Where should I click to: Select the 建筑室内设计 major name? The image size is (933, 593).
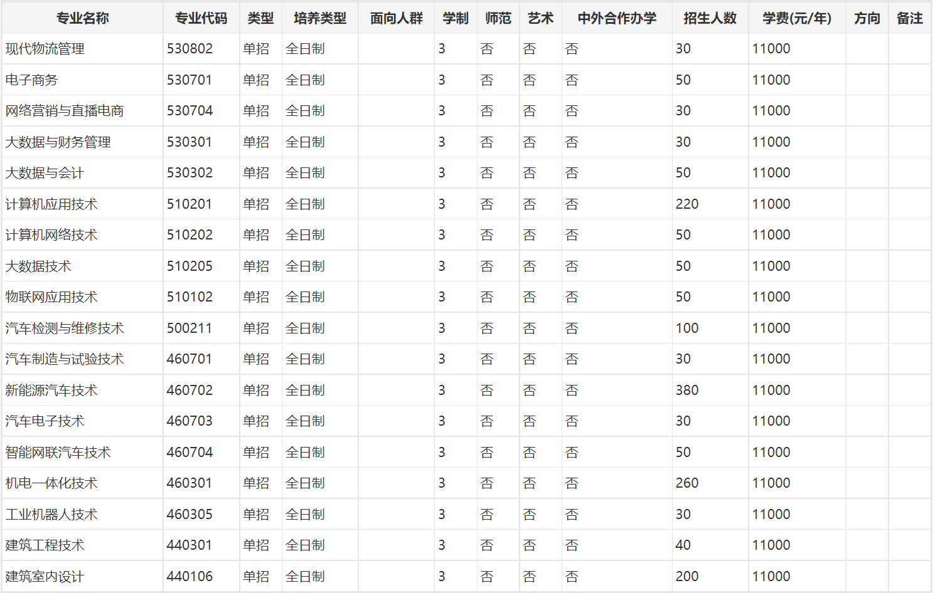pyautogui.click(x=45, y=577)
